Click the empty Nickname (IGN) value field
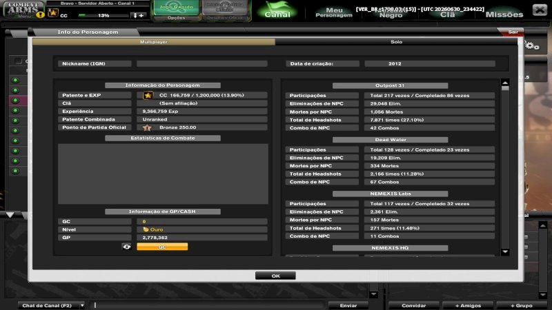552x310 pixels. [202, 63]
